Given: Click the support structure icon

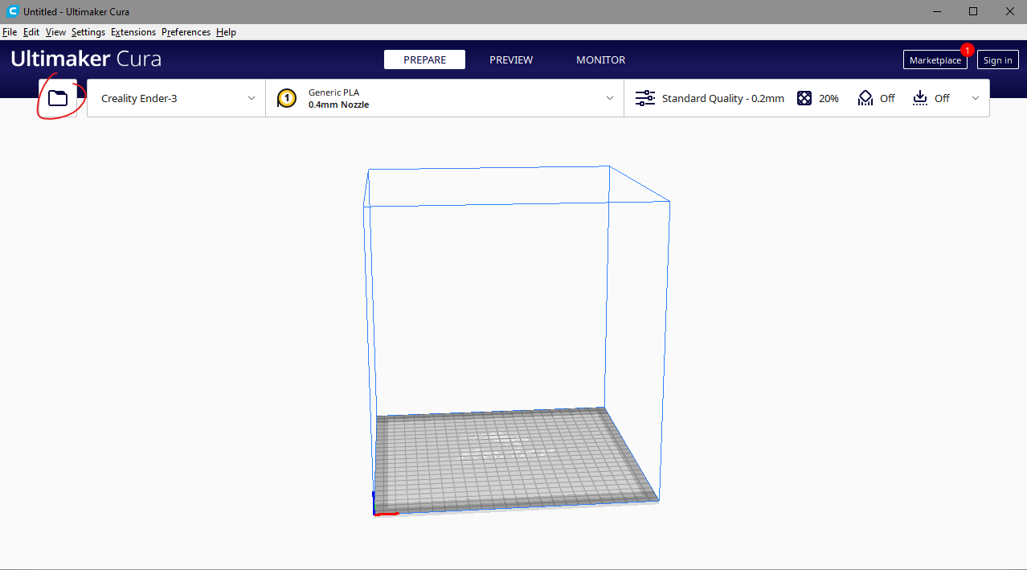Looking at the screenshot, I should 865,98.
